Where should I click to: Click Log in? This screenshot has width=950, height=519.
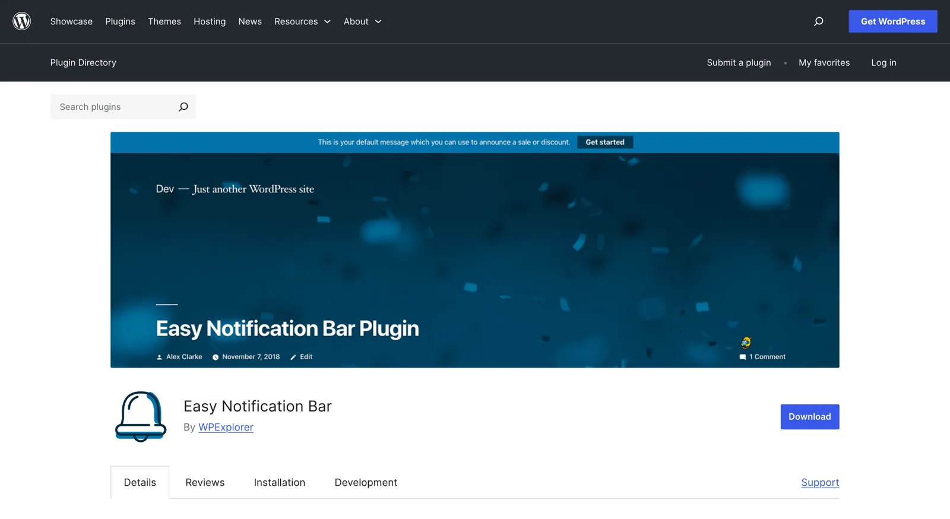click(x=883, y=62)
